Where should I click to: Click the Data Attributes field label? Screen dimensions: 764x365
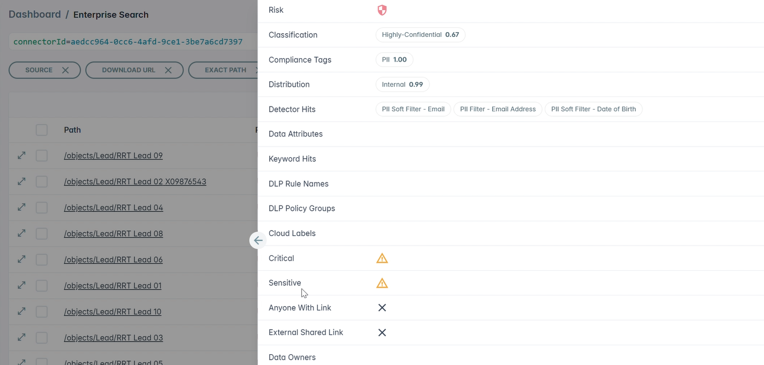295,134
